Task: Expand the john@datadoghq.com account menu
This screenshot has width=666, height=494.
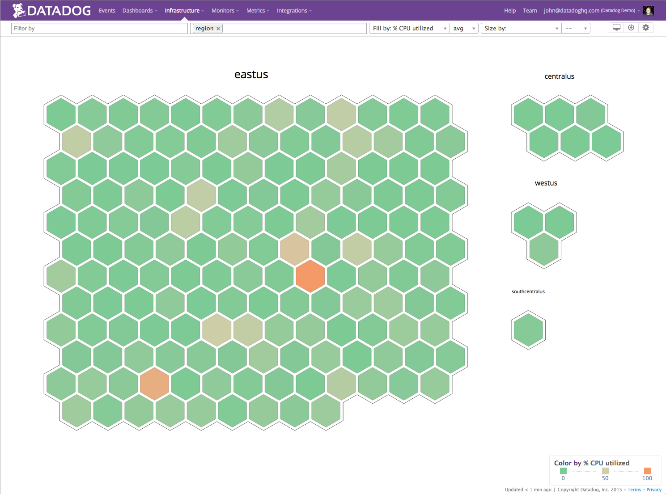Action: [590, 11]
